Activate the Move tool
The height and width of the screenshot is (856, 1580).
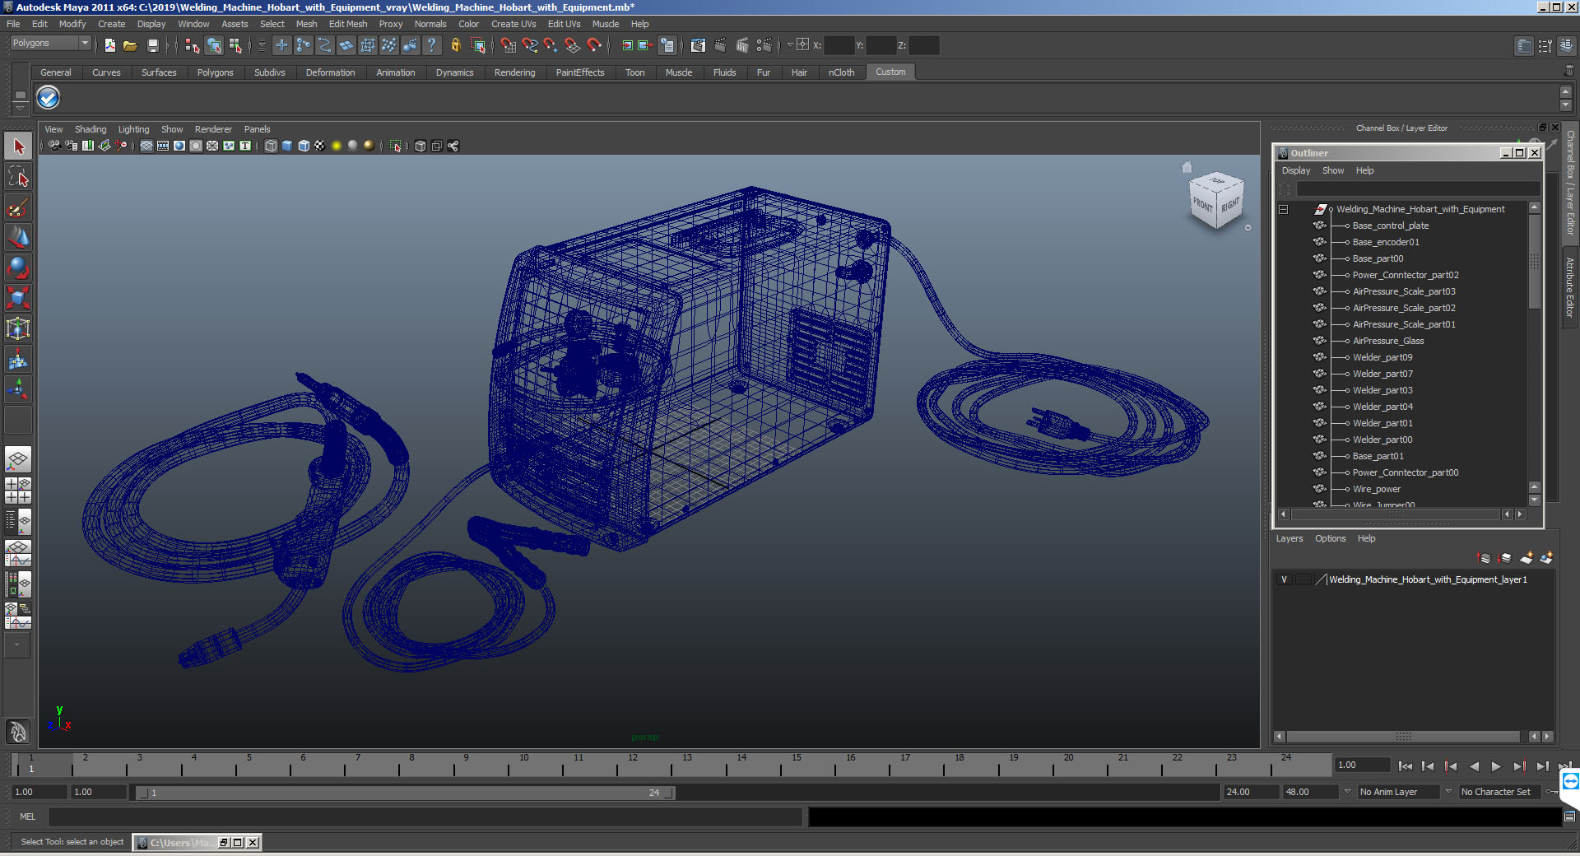coord(18,237)
